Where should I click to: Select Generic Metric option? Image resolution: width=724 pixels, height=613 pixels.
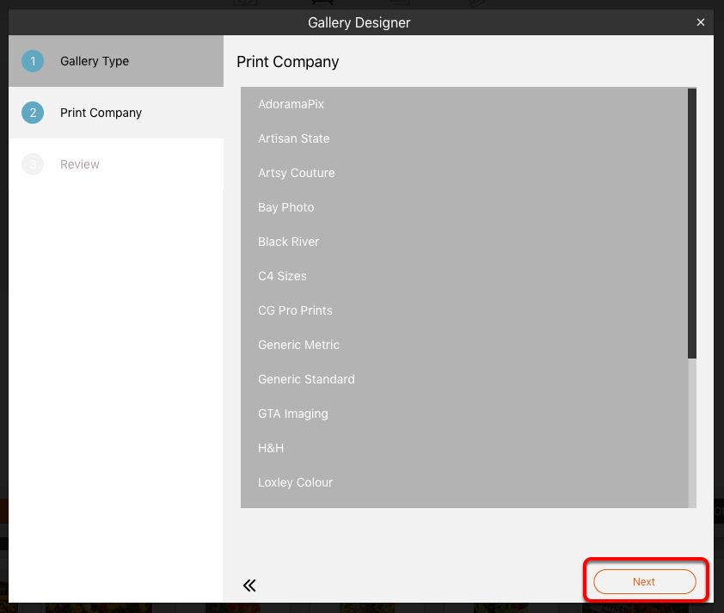464,345
